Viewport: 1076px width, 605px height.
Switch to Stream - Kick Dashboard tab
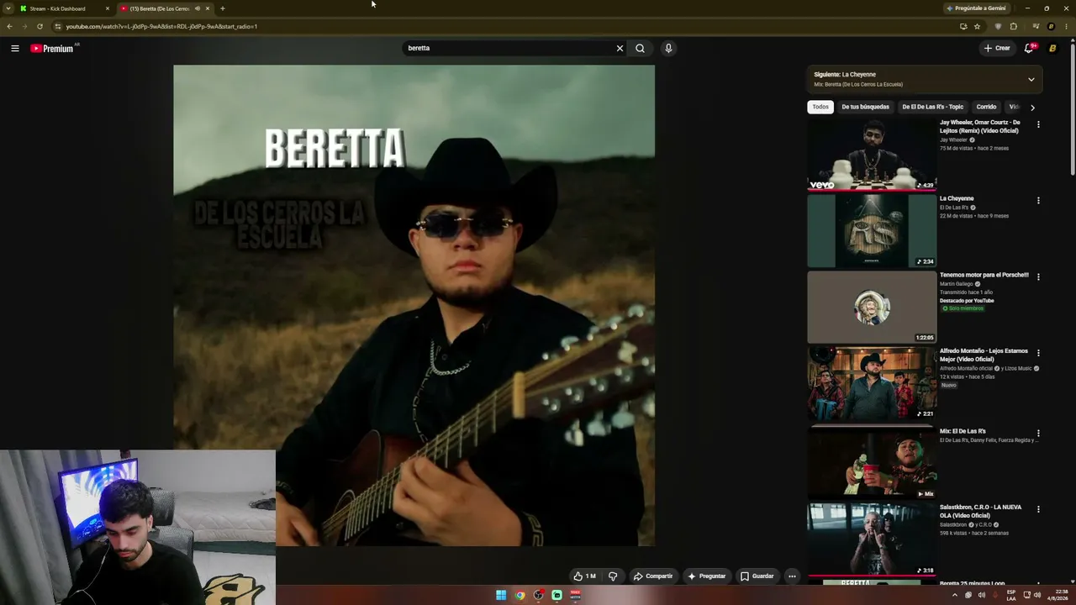pos(64,8)
